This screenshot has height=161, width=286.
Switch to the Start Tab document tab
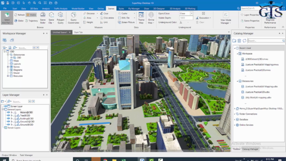pos(79,32)
